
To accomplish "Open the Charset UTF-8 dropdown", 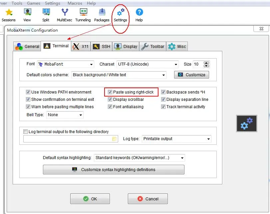I will pyautogui.click(x=147, y=64).
